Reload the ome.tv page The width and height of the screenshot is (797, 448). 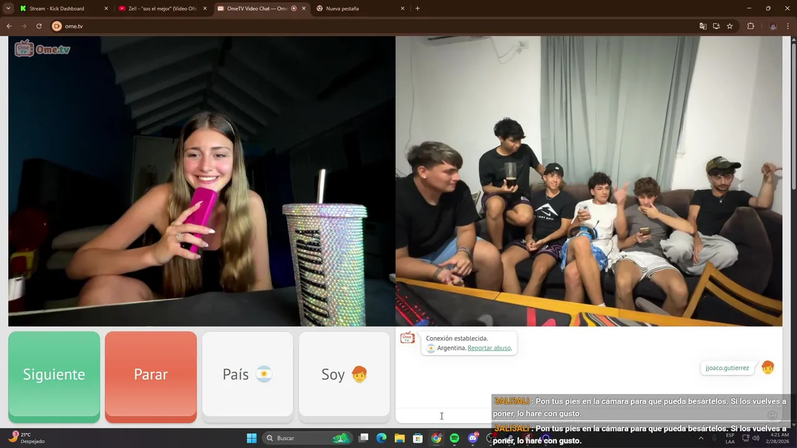coord(39,26)
